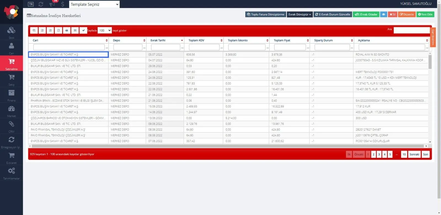Toggle the eye view button
The width and height of the screenshot is (441, 215).
pyautogui.click(x=384, y=14)
